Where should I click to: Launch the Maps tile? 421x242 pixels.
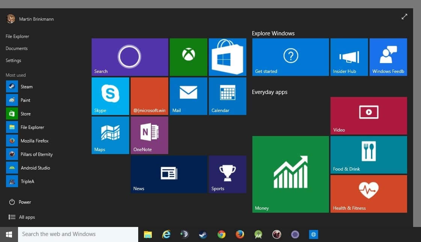(x=110, y=135)
